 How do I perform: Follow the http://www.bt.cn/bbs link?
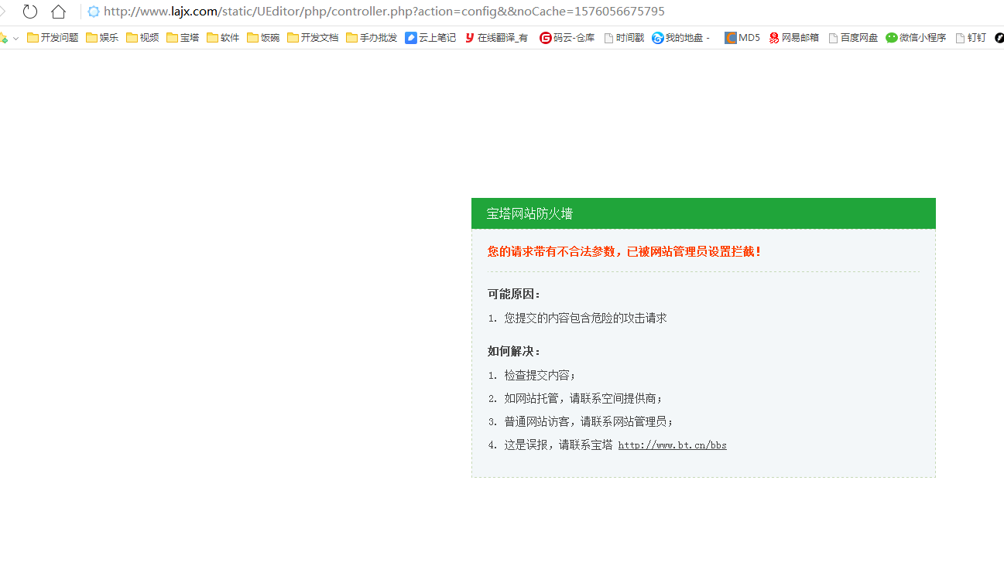click(672, 445)
